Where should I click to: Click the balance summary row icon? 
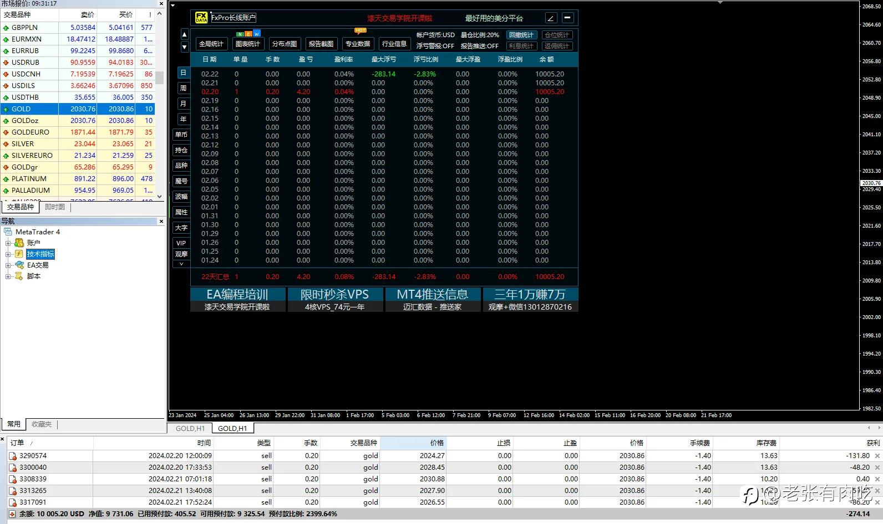click(13, 514)
